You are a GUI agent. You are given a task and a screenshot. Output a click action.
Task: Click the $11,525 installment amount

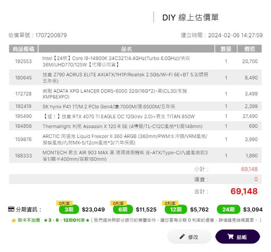click(146, 210)
